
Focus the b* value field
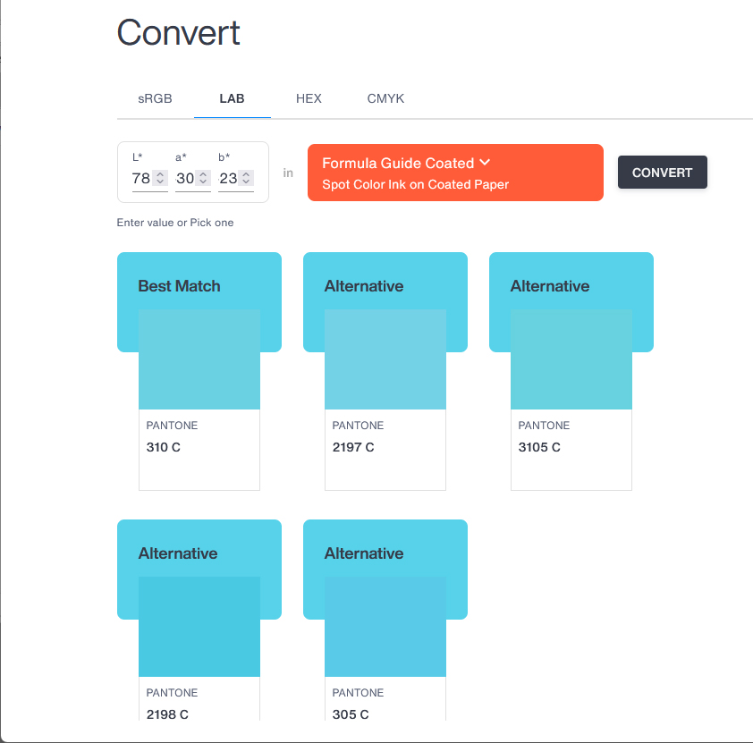pos(228,178)
